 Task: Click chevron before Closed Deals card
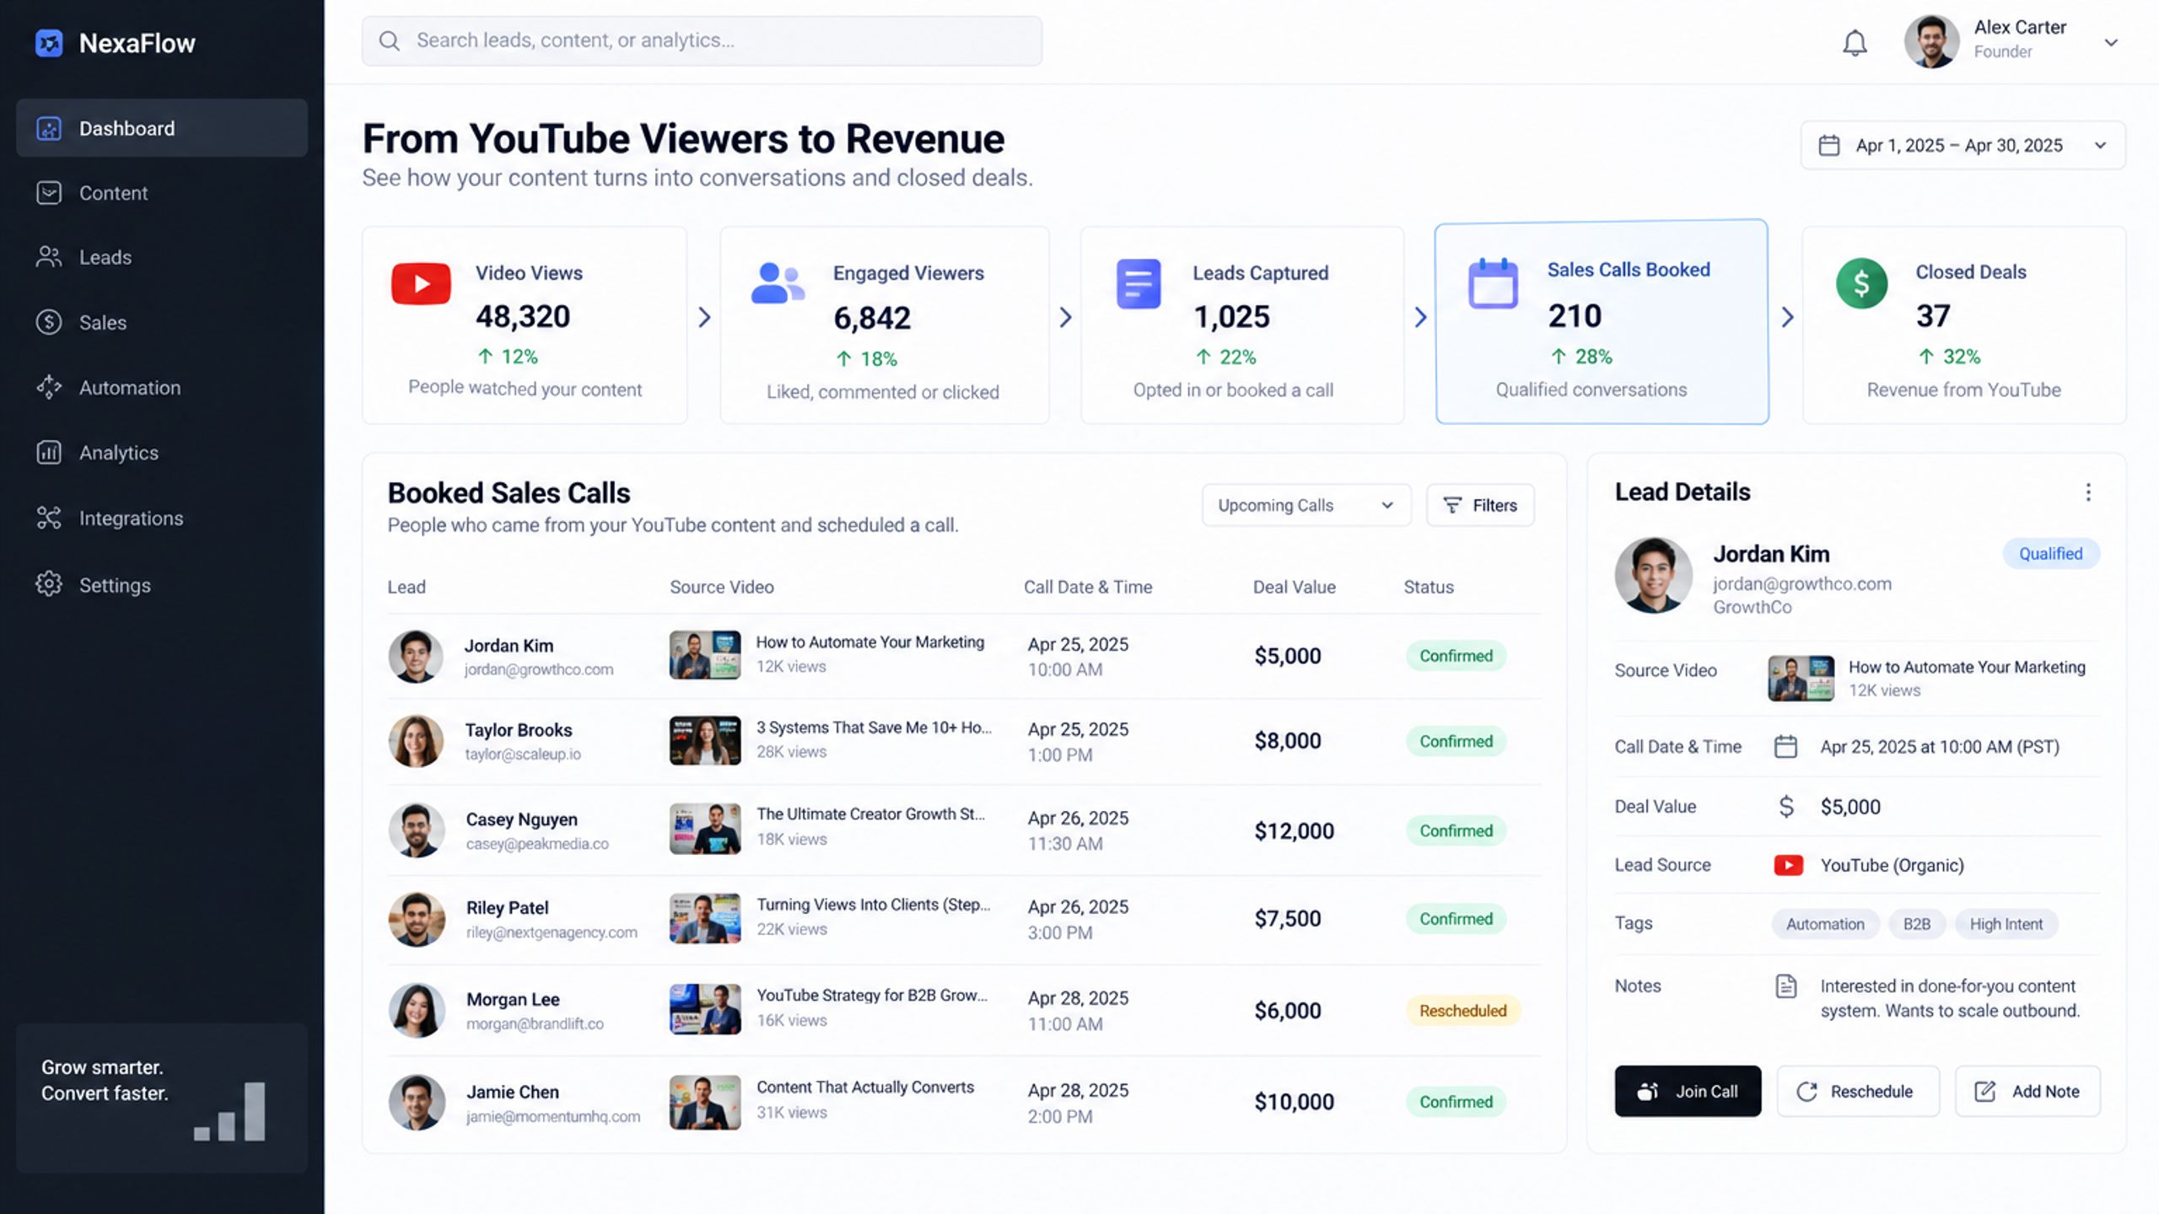point(1787,317)
